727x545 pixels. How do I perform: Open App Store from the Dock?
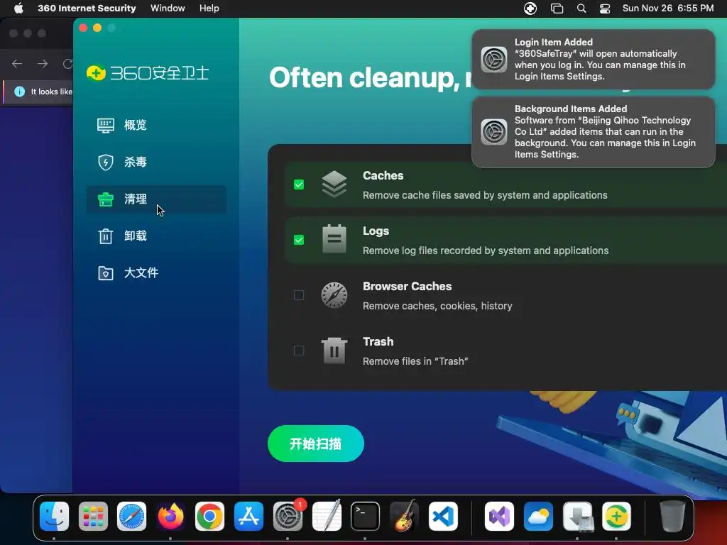click(248, 517)
